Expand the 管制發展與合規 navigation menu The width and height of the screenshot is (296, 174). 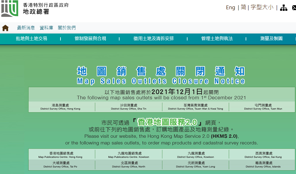pos(90,38)
